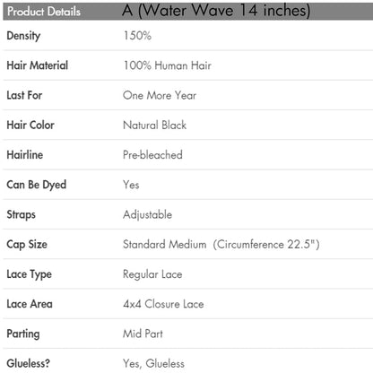Click the Regular Lace value
The image size is (373, 373).
click(x=152, y=274)
